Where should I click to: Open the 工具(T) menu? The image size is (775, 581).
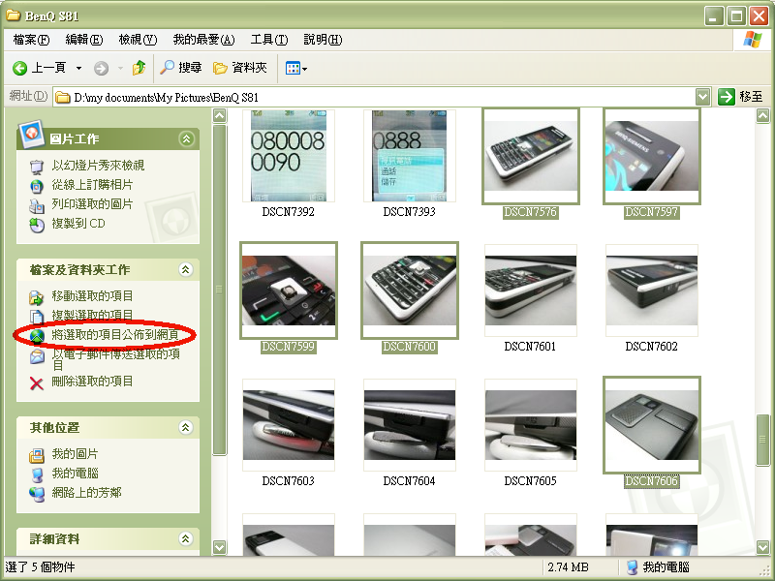click(269, 40)
